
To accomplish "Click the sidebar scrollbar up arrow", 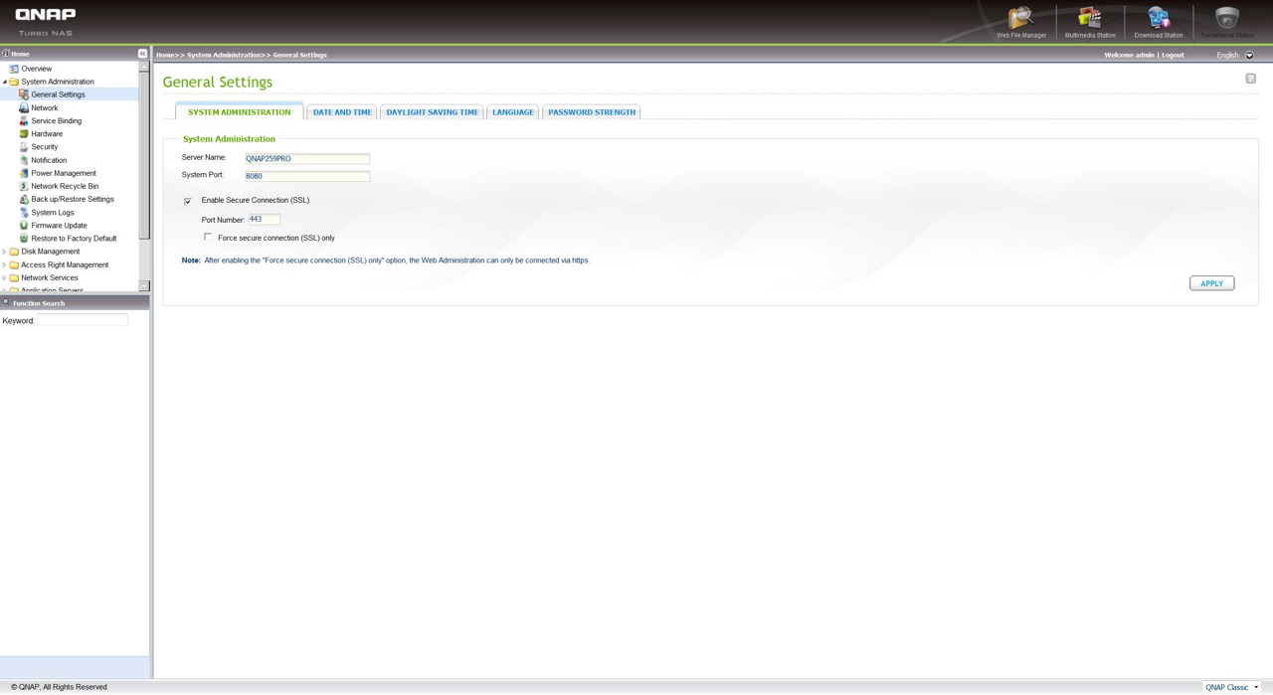I will click(144, 67).
